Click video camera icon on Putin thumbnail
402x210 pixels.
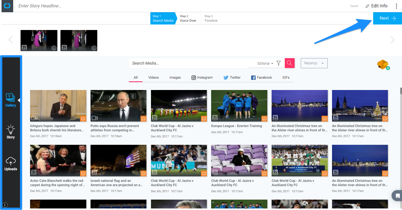95,118
